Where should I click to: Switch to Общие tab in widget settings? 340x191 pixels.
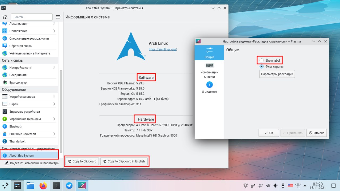(209, 53)
